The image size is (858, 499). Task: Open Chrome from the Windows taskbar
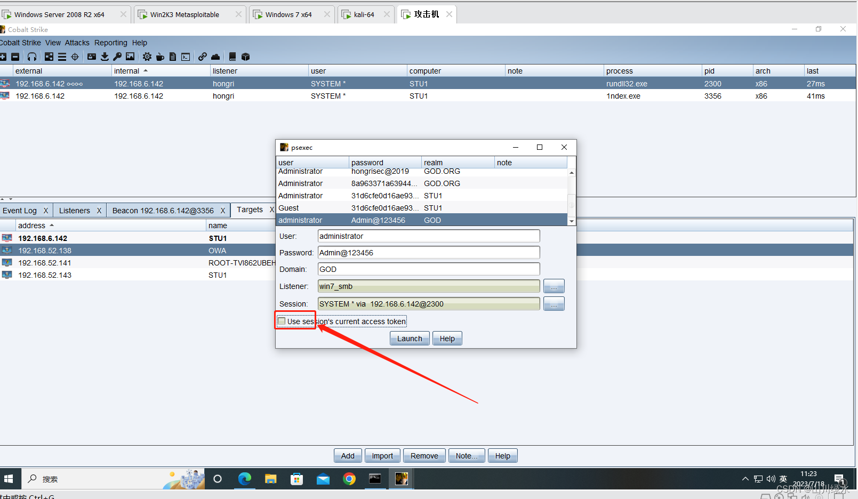pyautogui.click(x=349, y=479)
